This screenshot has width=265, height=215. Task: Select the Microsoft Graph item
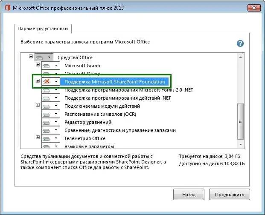pyautogui.click(x=82, y=66)
